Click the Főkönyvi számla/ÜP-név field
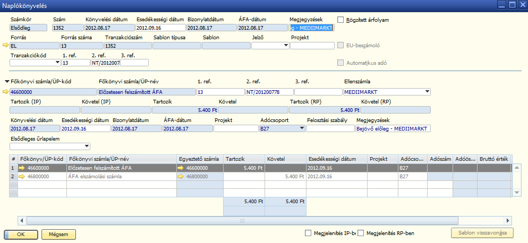This screenshot has width=528, height=243. click(147, 92)
